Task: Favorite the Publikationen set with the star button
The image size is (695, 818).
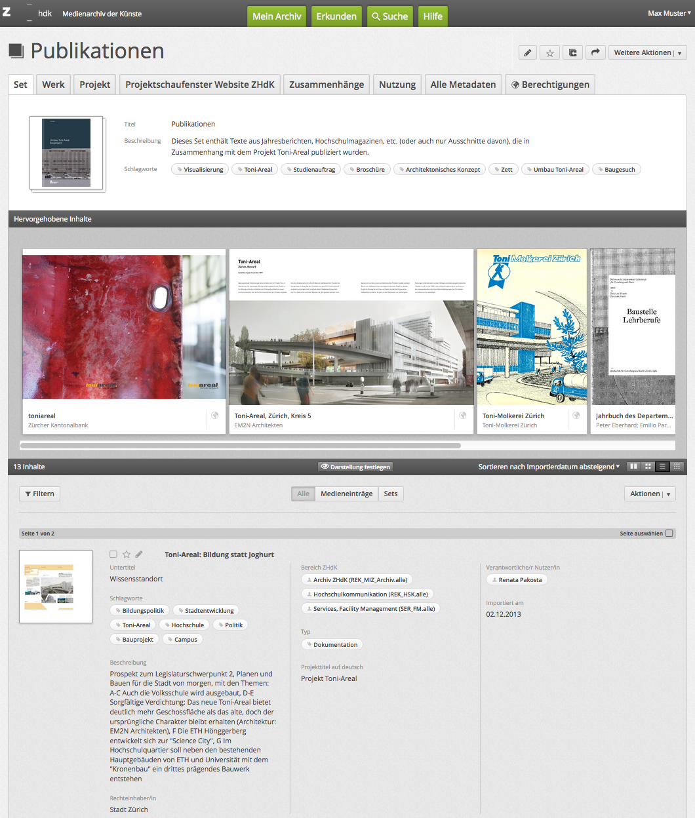Action: pyautogui.click(x=550, y=53)
